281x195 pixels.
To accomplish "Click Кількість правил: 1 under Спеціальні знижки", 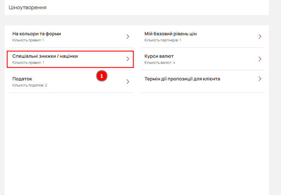I will click(x=28, y=63).
